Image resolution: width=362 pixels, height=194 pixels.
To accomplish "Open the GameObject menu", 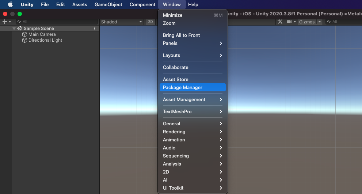I will click(x=108, y=4).
